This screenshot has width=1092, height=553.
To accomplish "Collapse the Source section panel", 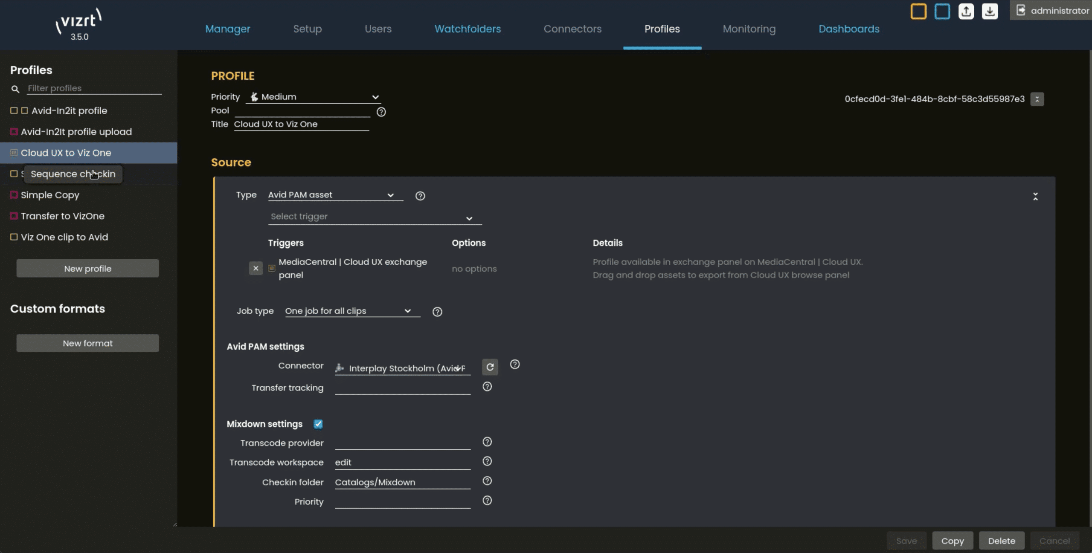I will [1035, 196].
